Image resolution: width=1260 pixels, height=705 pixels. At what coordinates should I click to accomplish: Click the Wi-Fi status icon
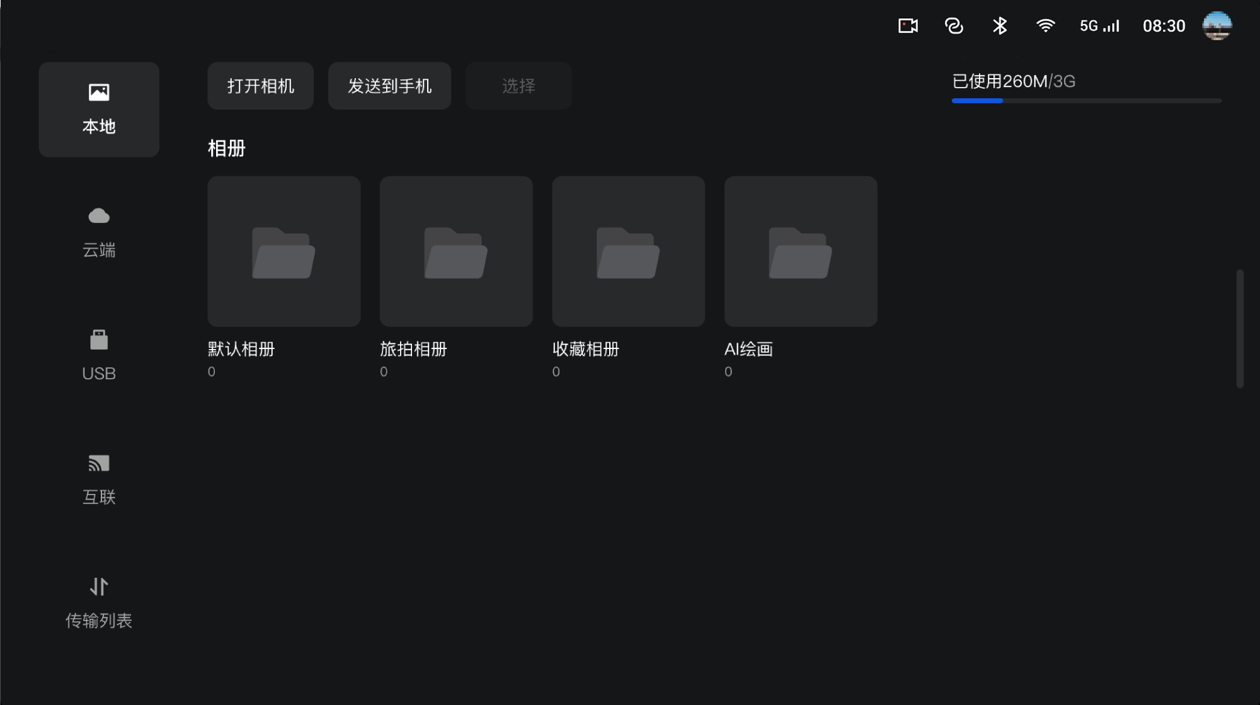pyautogui.click(x=1045, y=26)
